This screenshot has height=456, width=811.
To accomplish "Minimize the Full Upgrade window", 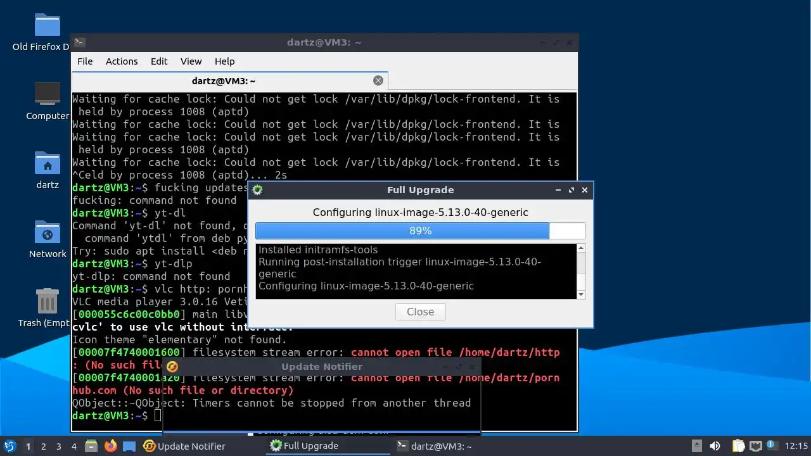I will click(x=558, y=190).
